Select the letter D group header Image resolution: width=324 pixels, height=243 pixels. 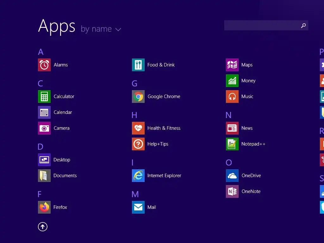coord(40,147)
